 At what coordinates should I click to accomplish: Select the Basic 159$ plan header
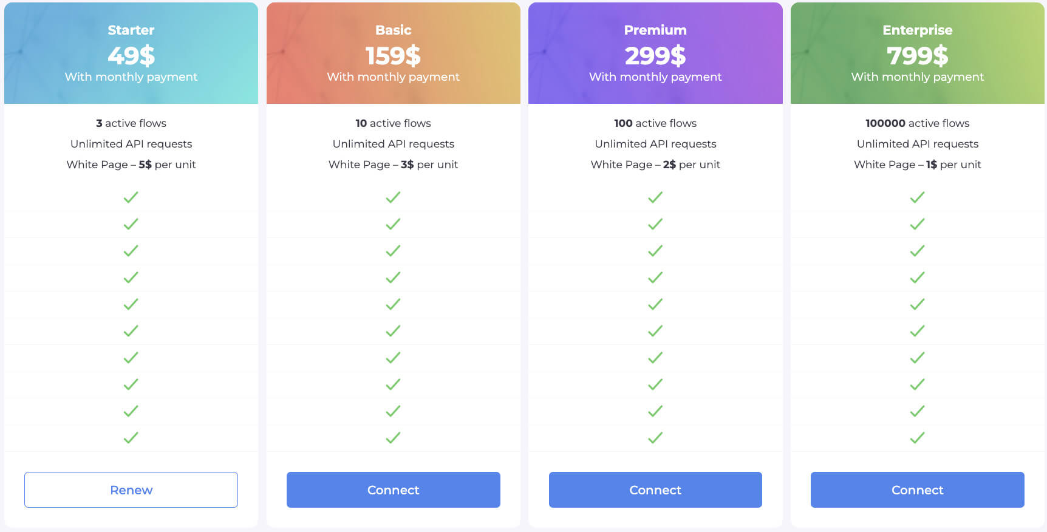[394, 53]
